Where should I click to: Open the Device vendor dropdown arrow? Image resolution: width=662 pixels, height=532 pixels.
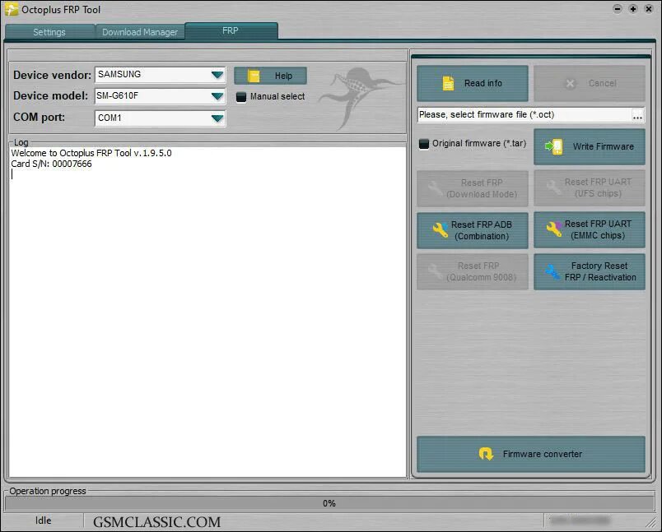pyautogui.click(x=217, y=75)
